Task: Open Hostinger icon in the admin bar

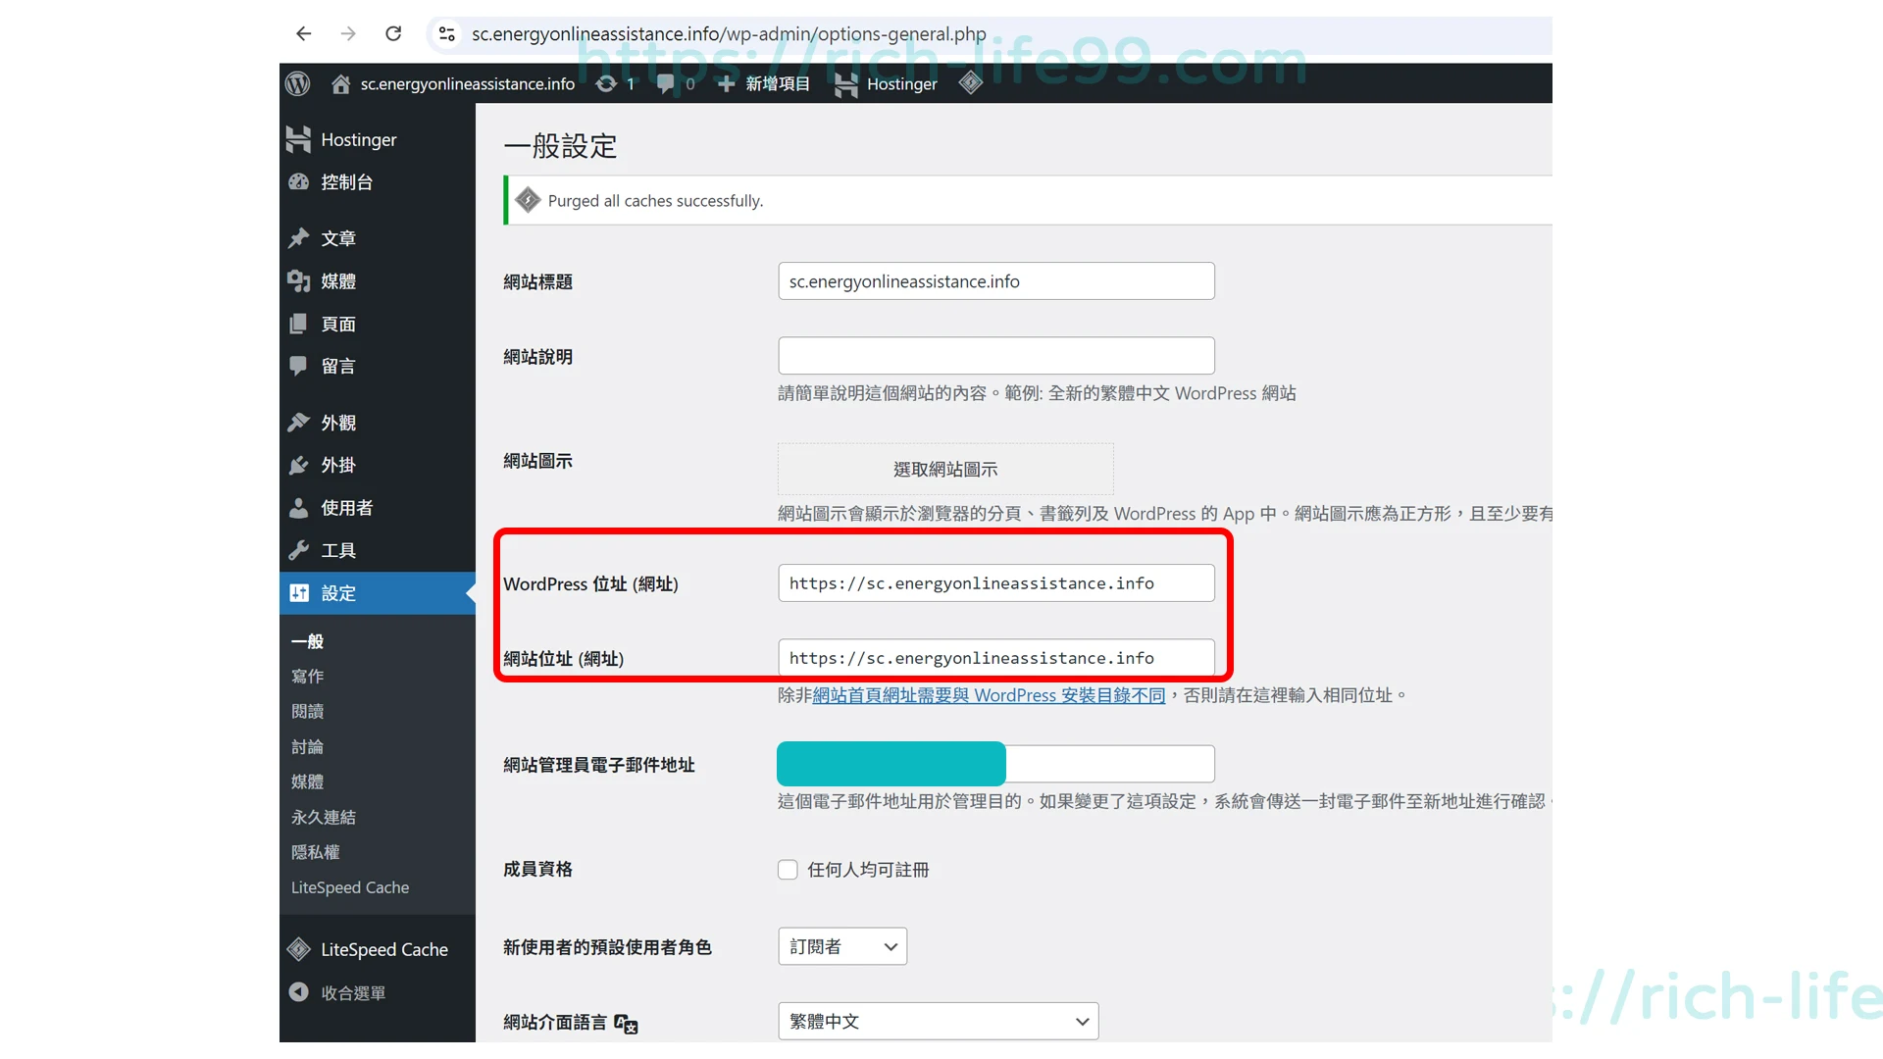Action: coord(845,85)
